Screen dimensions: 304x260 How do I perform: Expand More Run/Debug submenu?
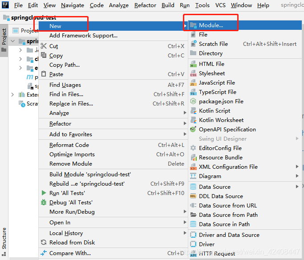[x=113, y=211]
